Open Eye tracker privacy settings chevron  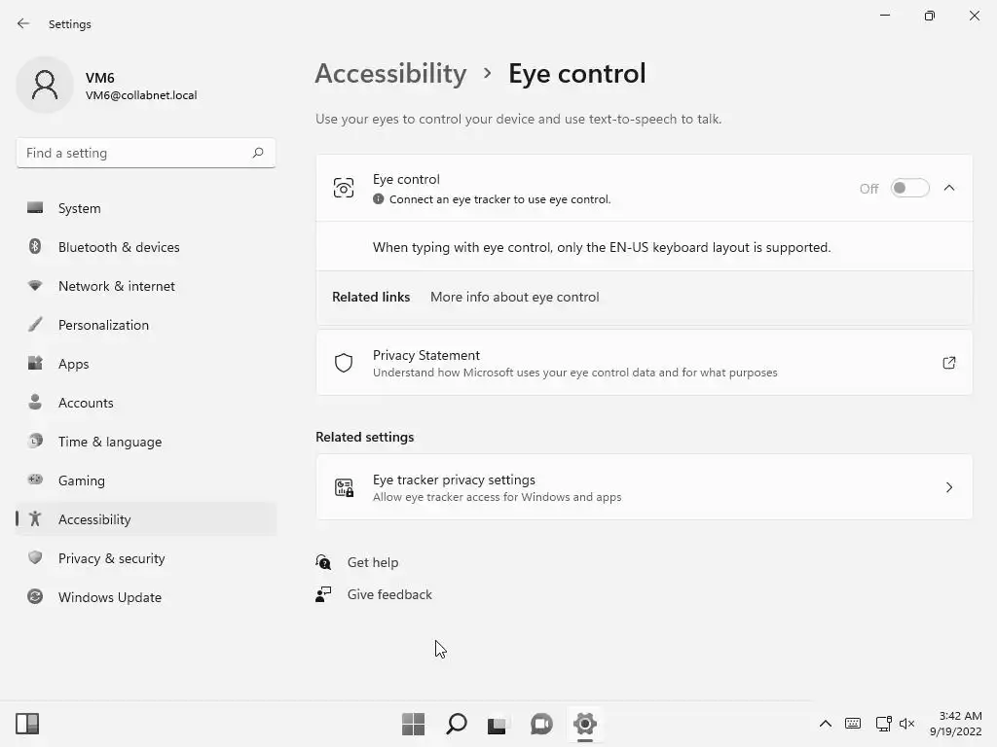[x=949, y=487]
